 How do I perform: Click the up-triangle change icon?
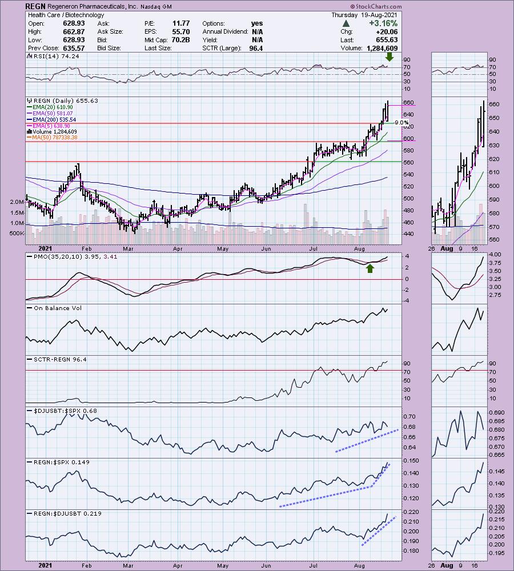(x=346, y=23)
